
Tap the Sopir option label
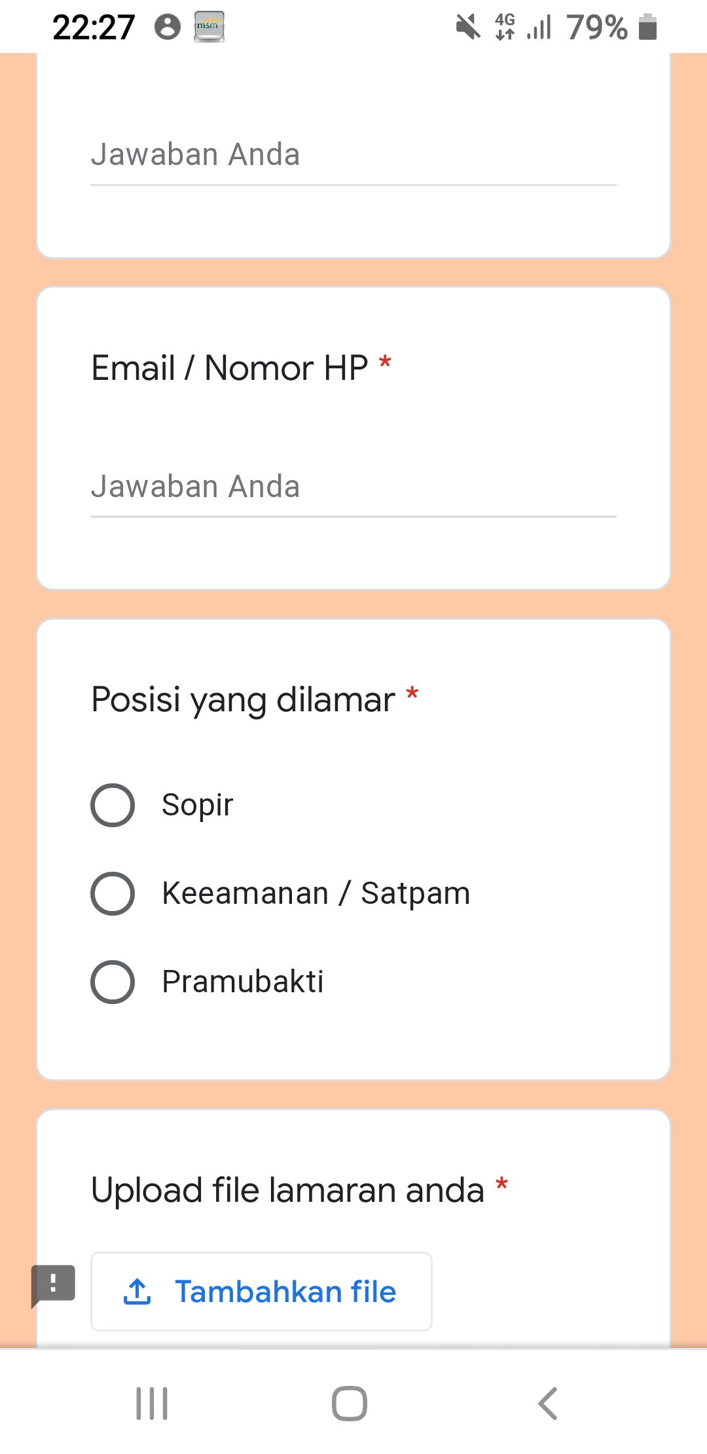197,805
